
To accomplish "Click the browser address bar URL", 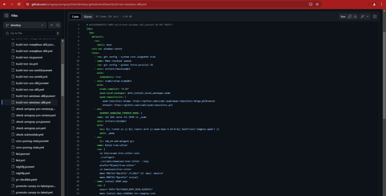I will pos(89,4).
